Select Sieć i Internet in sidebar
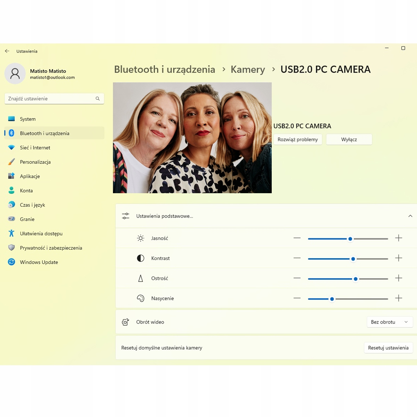Screen dimensions: 417x417 coord(35,148)
